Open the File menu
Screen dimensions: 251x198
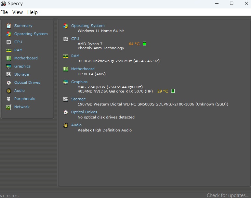pos(4,12)
